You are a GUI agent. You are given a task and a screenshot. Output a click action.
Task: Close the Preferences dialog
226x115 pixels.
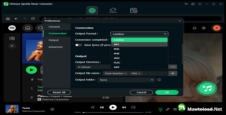[x=180, y=21]
